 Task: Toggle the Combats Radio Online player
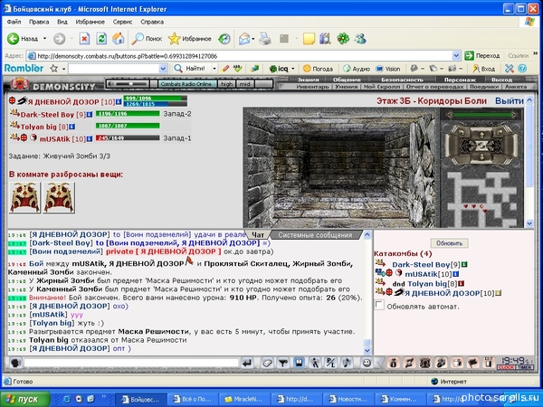(186, 84)
